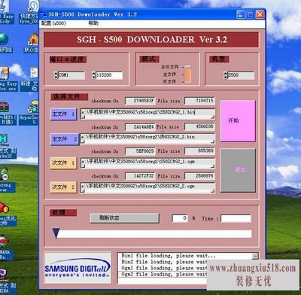Click the checksum field showing 27485B3F
The image size is (301, 295).
[140, 101]
